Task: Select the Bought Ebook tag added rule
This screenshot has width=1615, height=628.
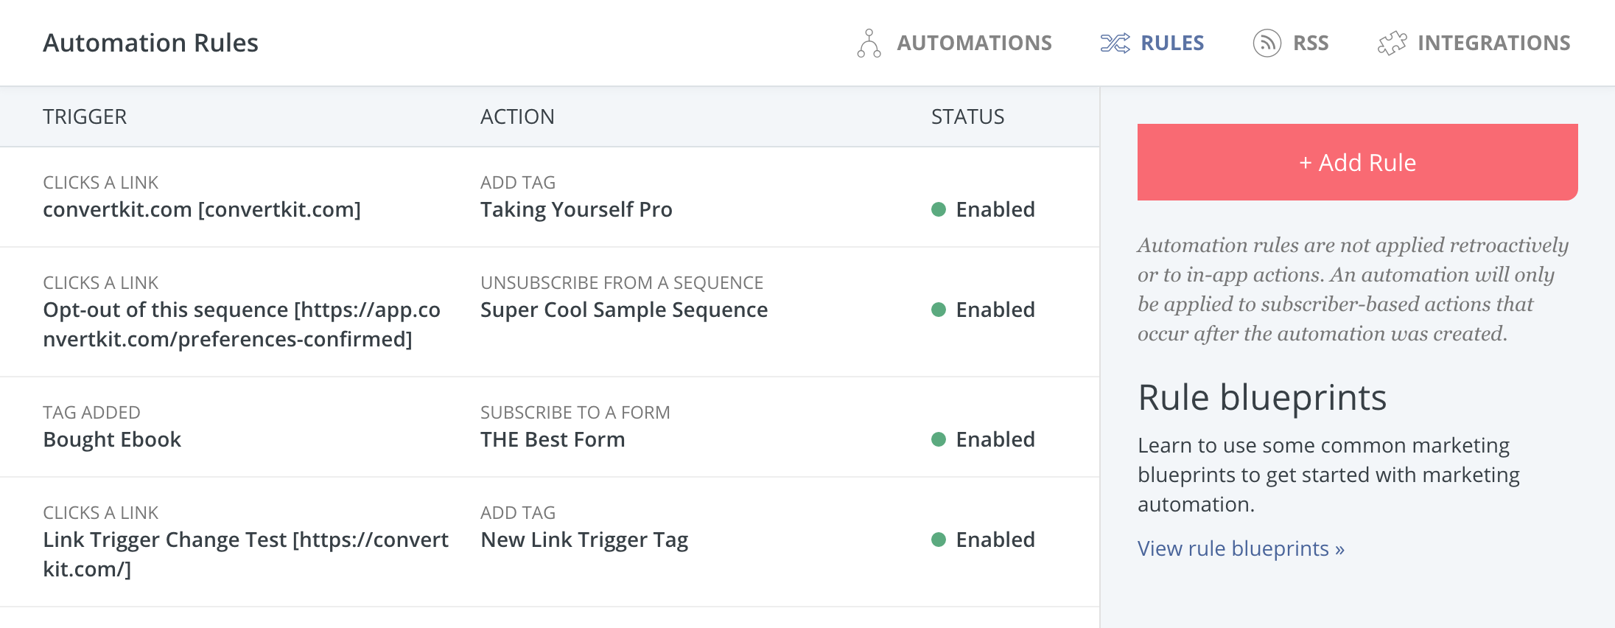Action: tap(112, 440)
